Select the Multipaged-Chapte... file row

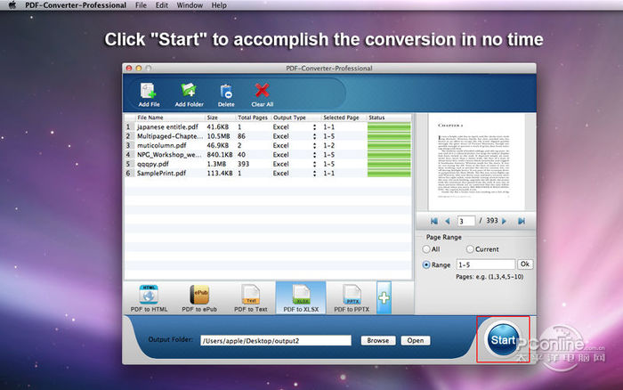coord(268,136)
